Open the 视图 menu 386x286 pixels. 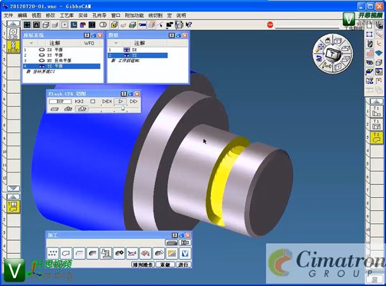click(x=36, y=16)
